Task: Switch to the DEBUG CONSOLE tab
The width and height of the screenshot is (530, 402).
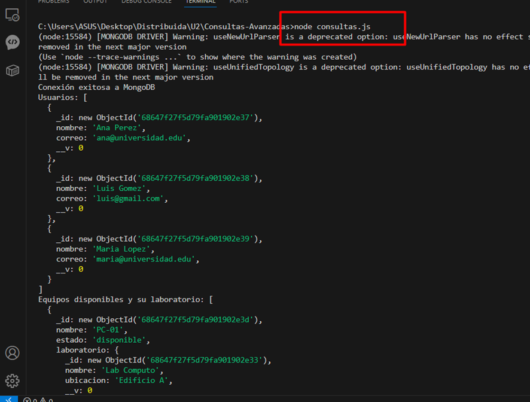Action: click(147, 2)
